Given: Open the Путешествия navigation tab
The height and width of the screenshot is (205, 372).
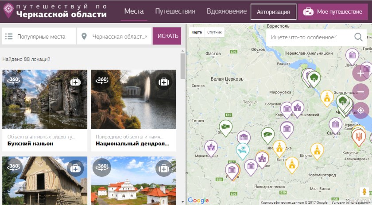Looking at the screenshot, I should pyautogui.click(x=175, y=11).
